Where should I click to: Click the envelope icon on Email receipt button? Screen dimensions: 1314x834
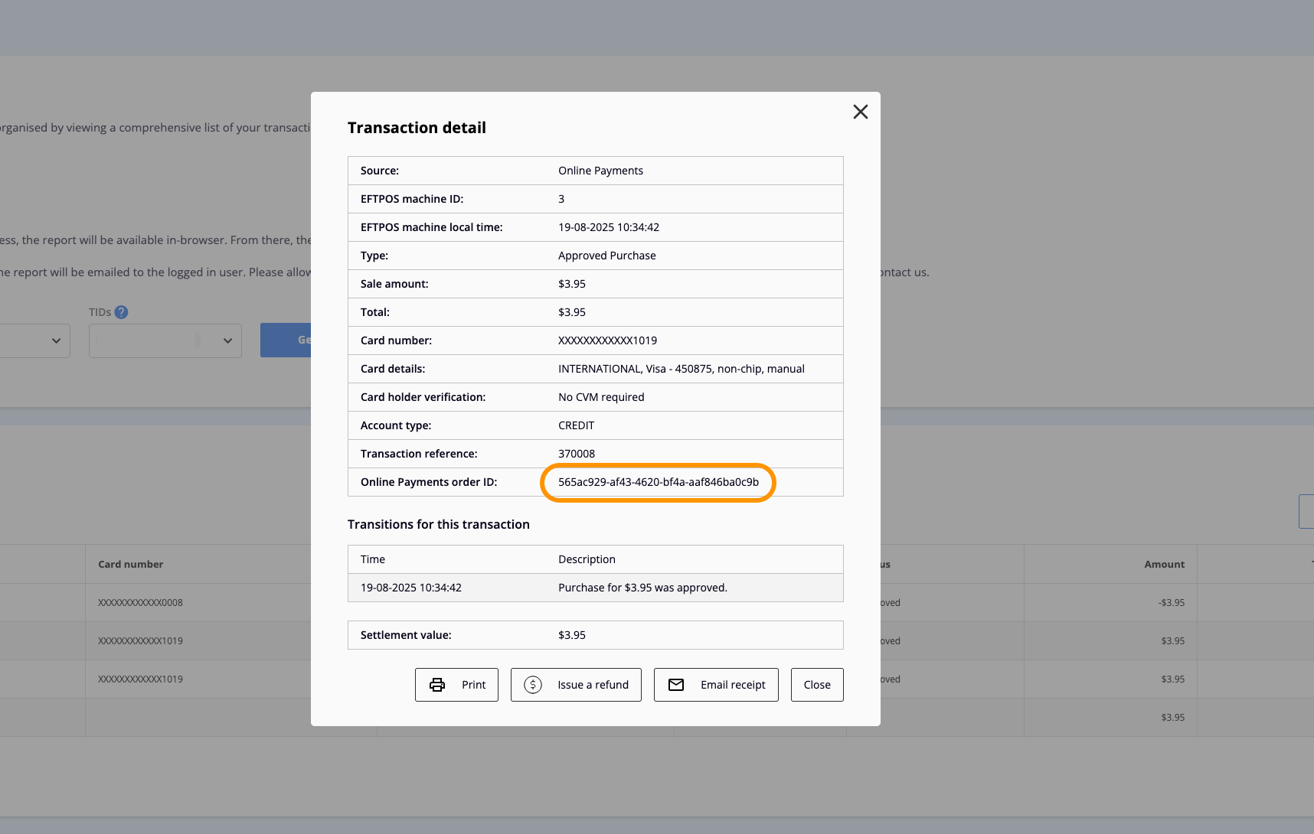pyautogui.click(x=677, y=685)
